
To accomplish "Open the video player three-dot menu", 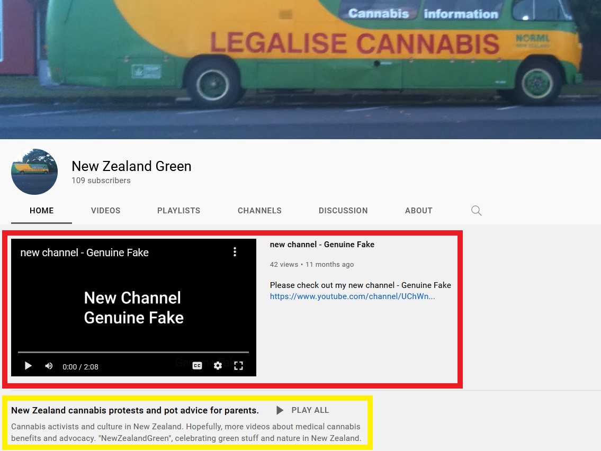I will pos(235,252).
